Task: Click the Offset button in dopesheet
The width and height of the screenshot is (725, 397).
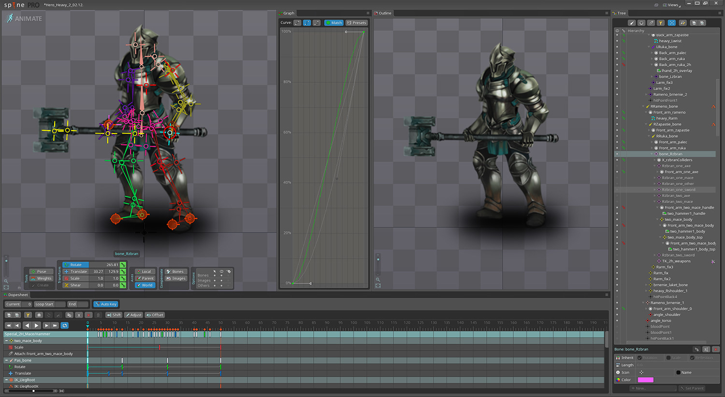Action: coord(155,315)
